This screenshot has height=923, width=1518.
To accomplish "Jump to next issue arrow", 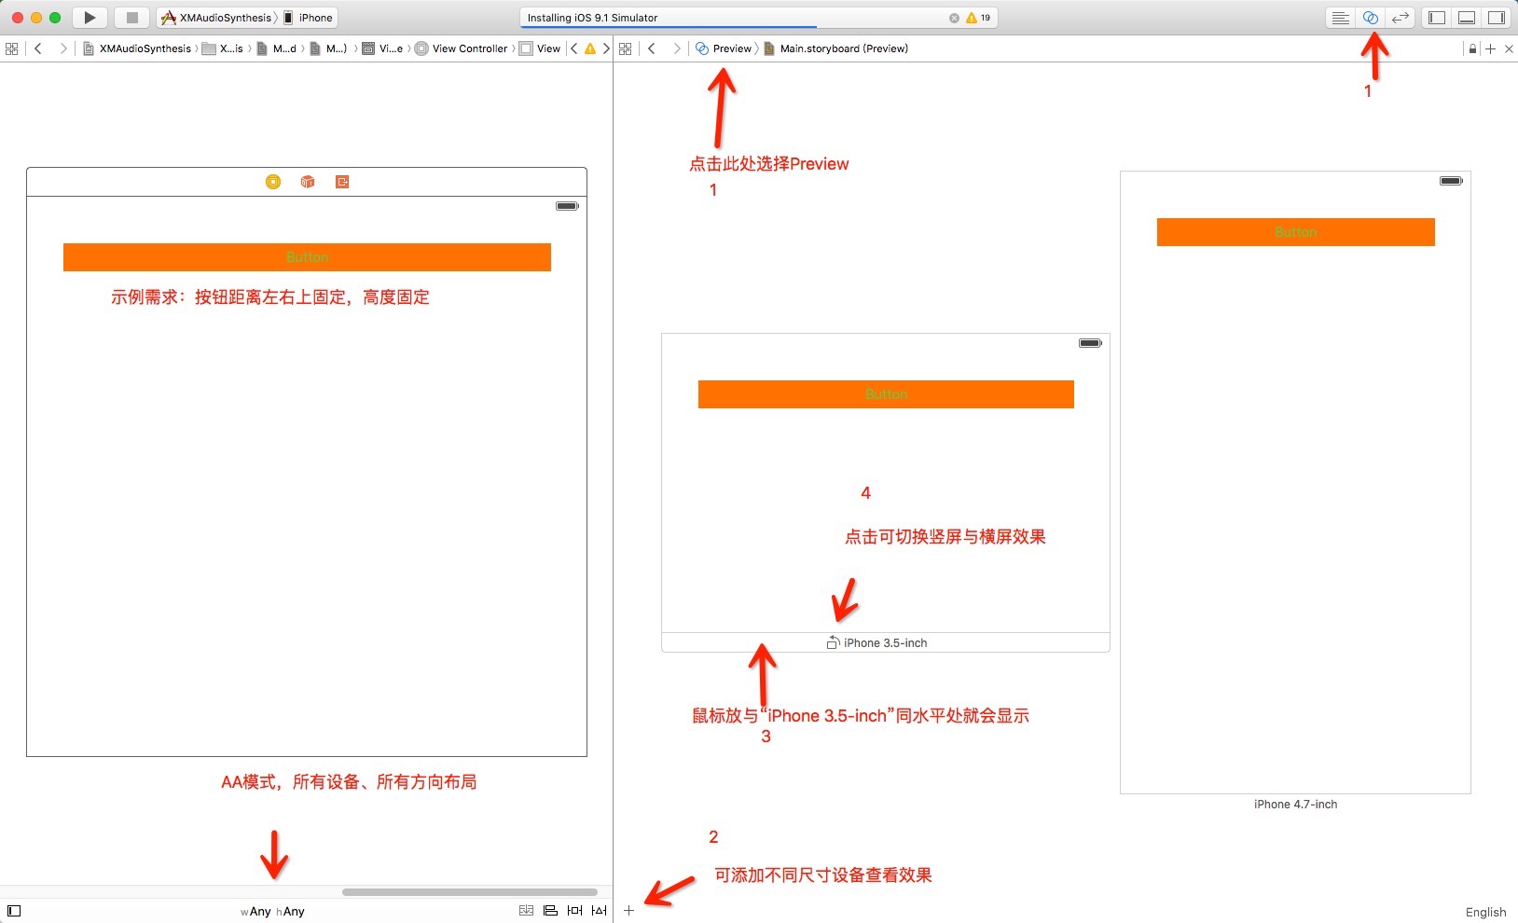I will 606,48.
